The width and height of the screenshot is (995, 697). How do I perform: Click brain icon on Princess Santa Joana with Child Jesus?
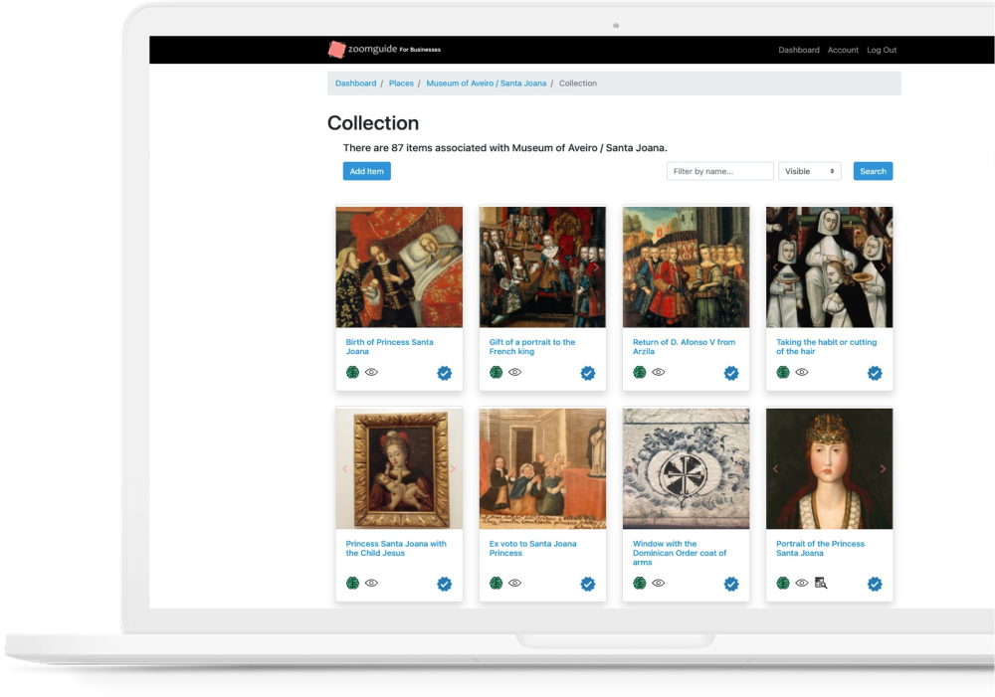353,583
